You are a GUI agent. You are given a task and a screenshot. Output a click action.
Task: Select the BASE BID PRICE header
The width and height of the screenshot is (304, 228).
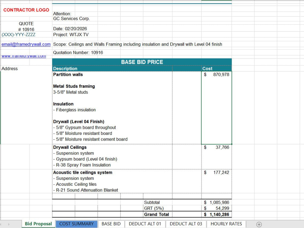pos(142,62)
